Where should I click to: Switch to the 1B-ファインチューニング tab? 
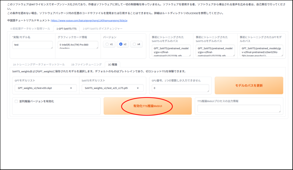tap(86, 64)
